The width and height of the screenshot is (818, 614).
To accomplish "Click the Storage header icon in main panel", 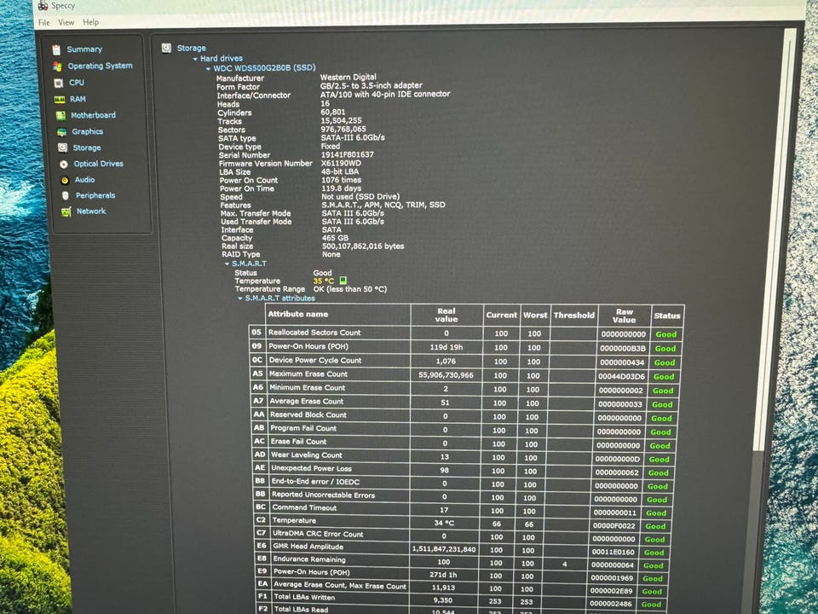I will (x=166, y=48).
